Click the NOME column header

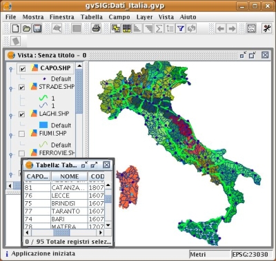pos(70,176)
